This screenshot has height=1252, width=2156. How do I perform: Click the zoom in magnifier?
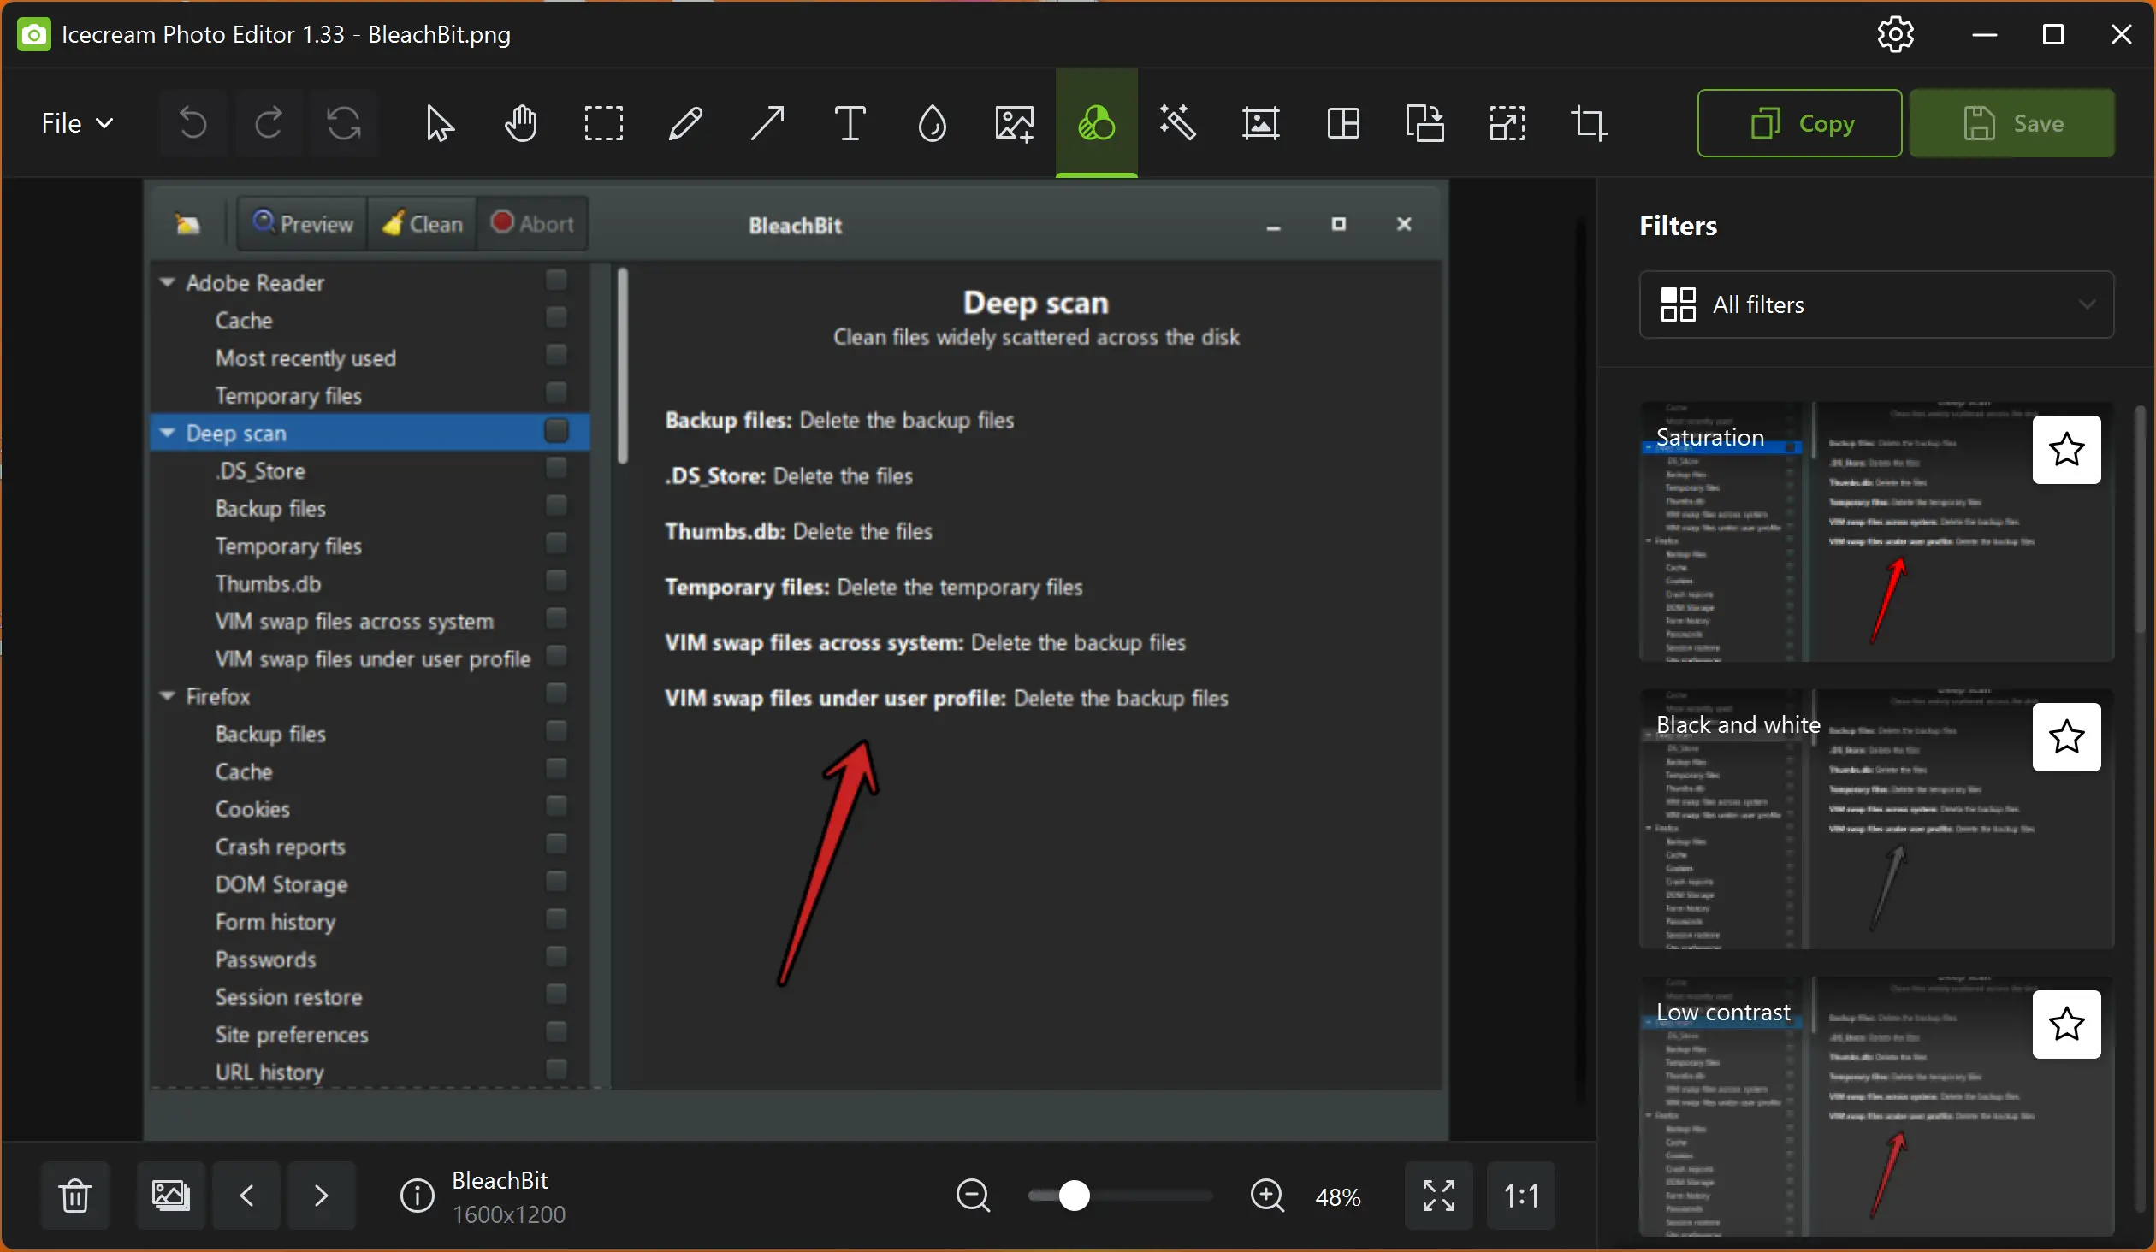[x=1267, y=1196]
